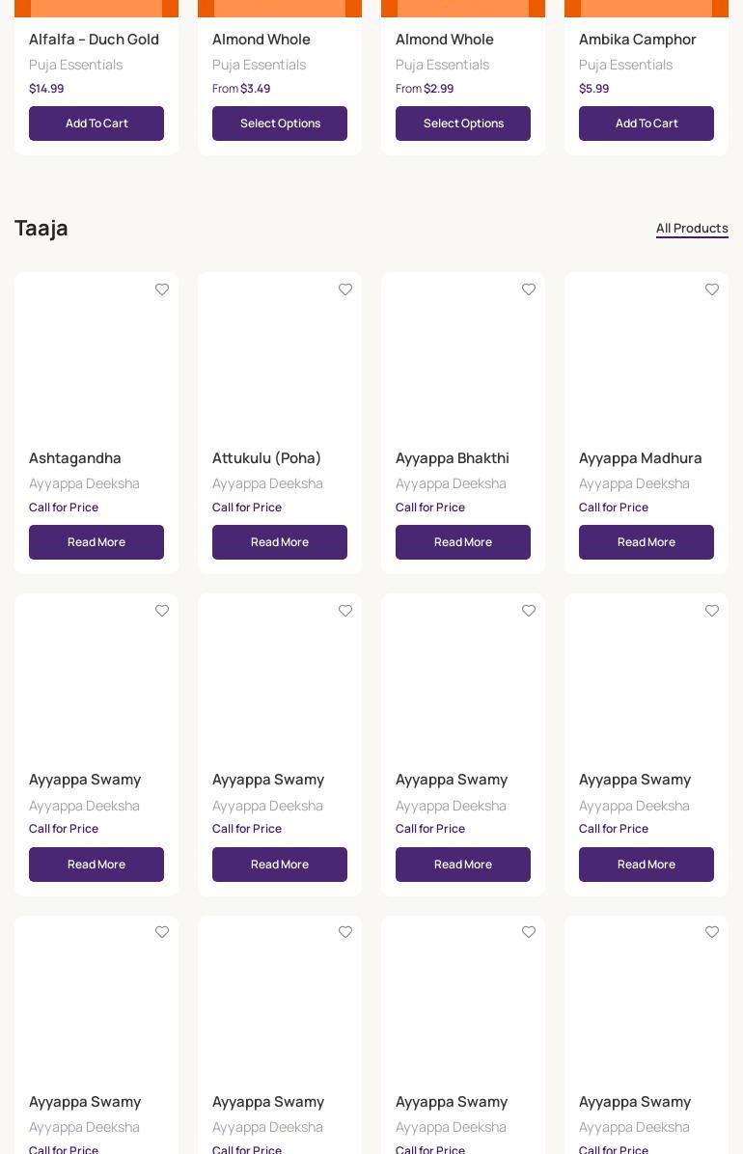Click Call for Price under Ashtagandha
The image size is (743, 1154).
(64, 508)
